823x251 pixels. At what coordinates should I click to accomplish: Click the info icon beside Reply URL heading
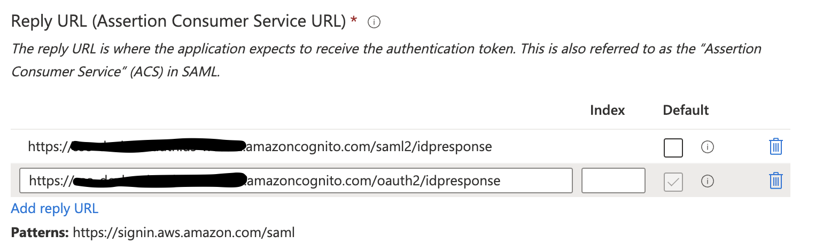pos(374,22)
